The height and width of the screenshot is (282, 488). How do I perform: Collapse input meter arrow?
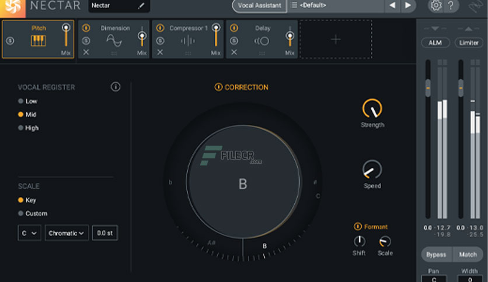pos(435,29)
